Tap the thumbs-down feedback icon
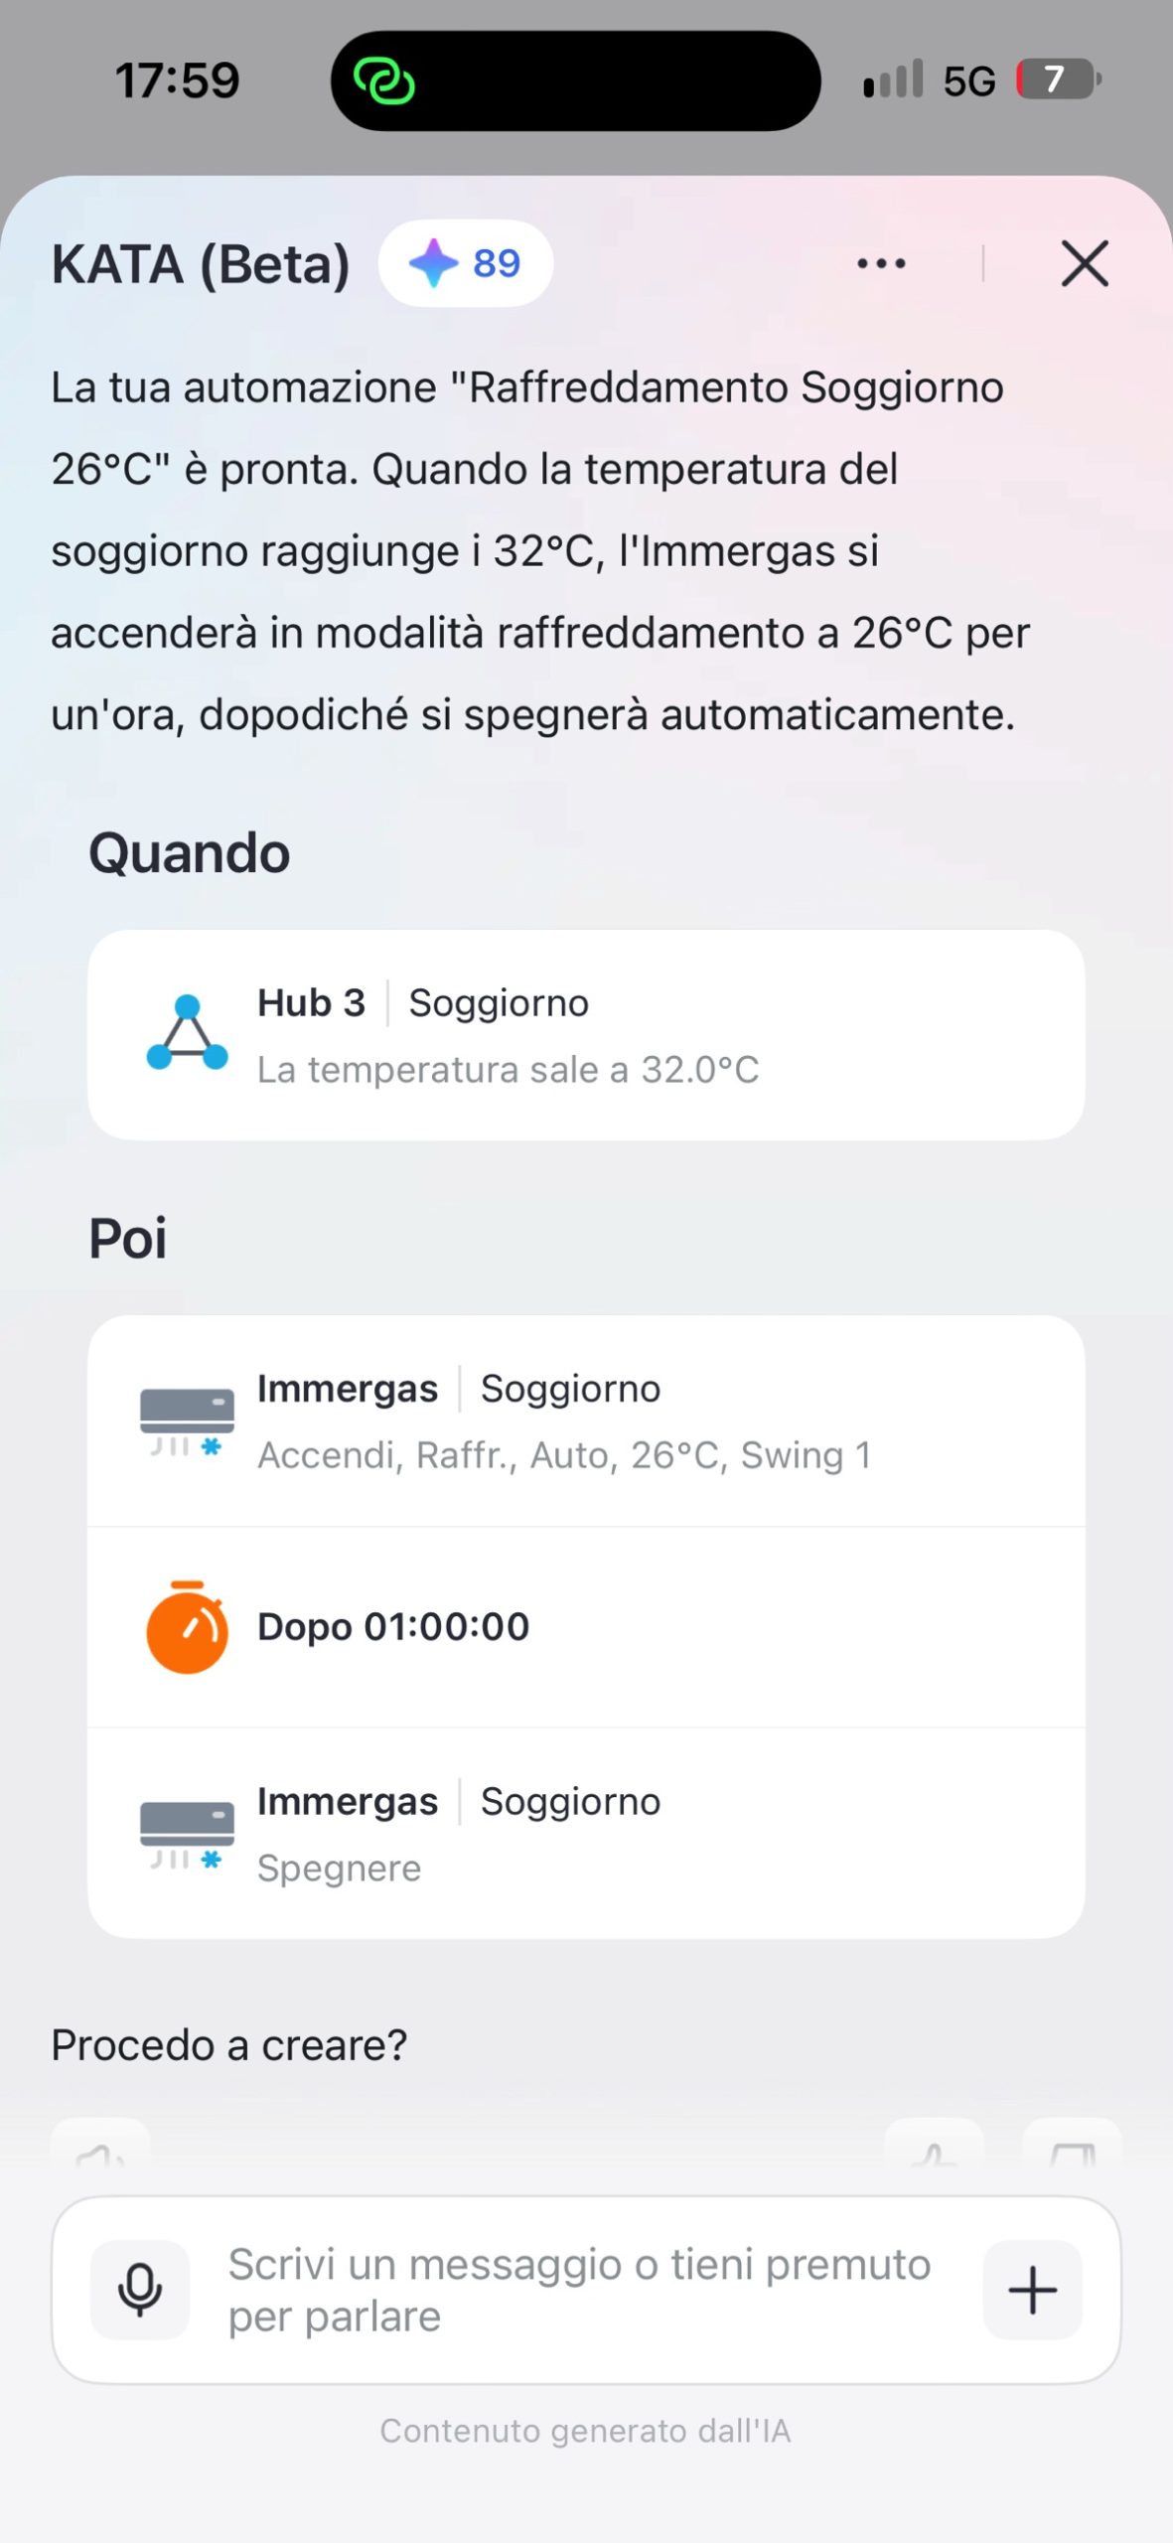Screen dimensions: 1173x2543 coord(934,2148)
